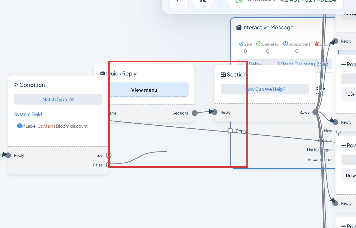Screen dimensions: 356x228
Task: Click the Sent paper plane icon
Action: [x=241, y=44]
